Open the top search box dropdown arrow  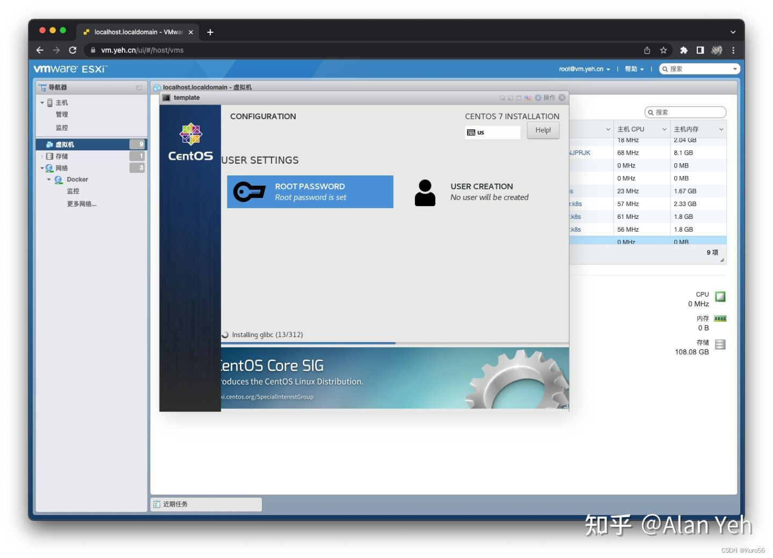[735, 69]
